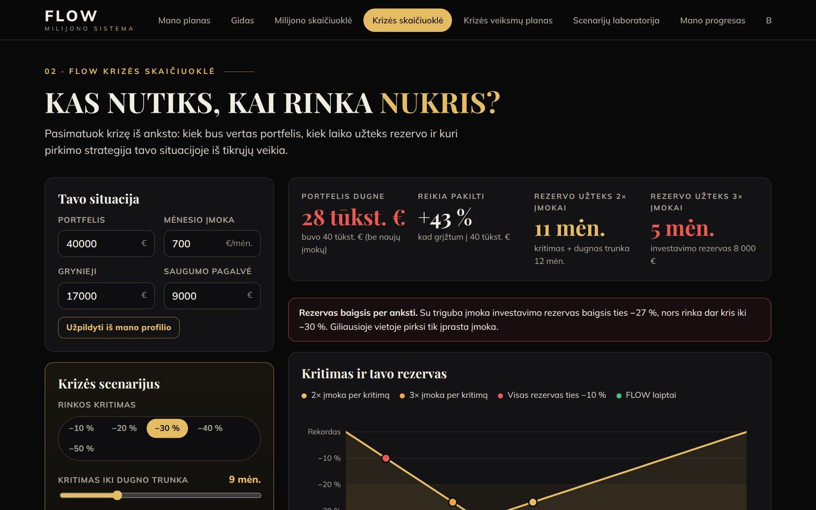Pick the −40 % market drop option
816x510 pixels.
[210, 428]
